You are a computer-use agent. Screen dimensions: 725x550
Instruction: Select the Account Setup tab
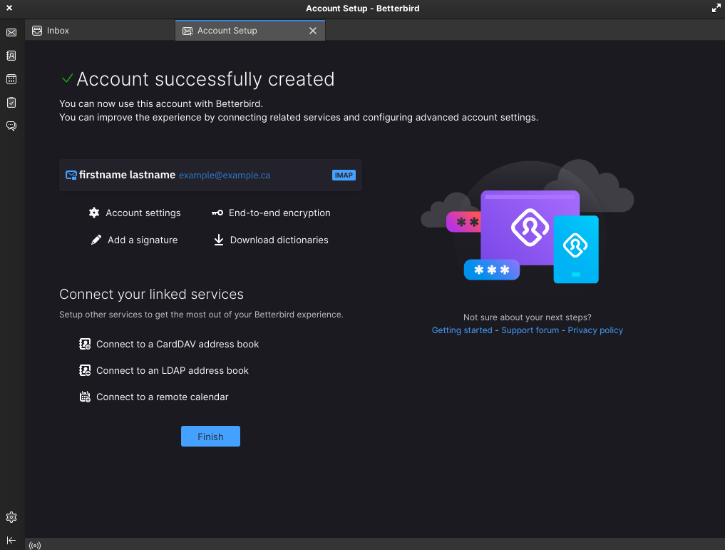pos(250,31)
